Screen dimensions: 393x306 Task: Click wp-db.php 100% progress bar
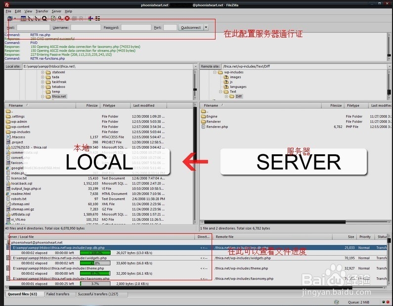coord(95,253)
